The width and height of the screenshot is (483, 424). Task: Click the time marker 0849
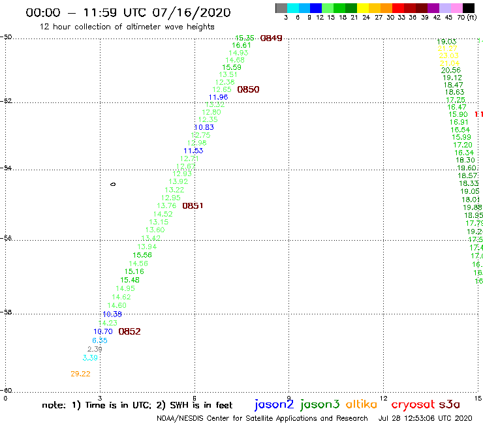[x=271, y=38]
